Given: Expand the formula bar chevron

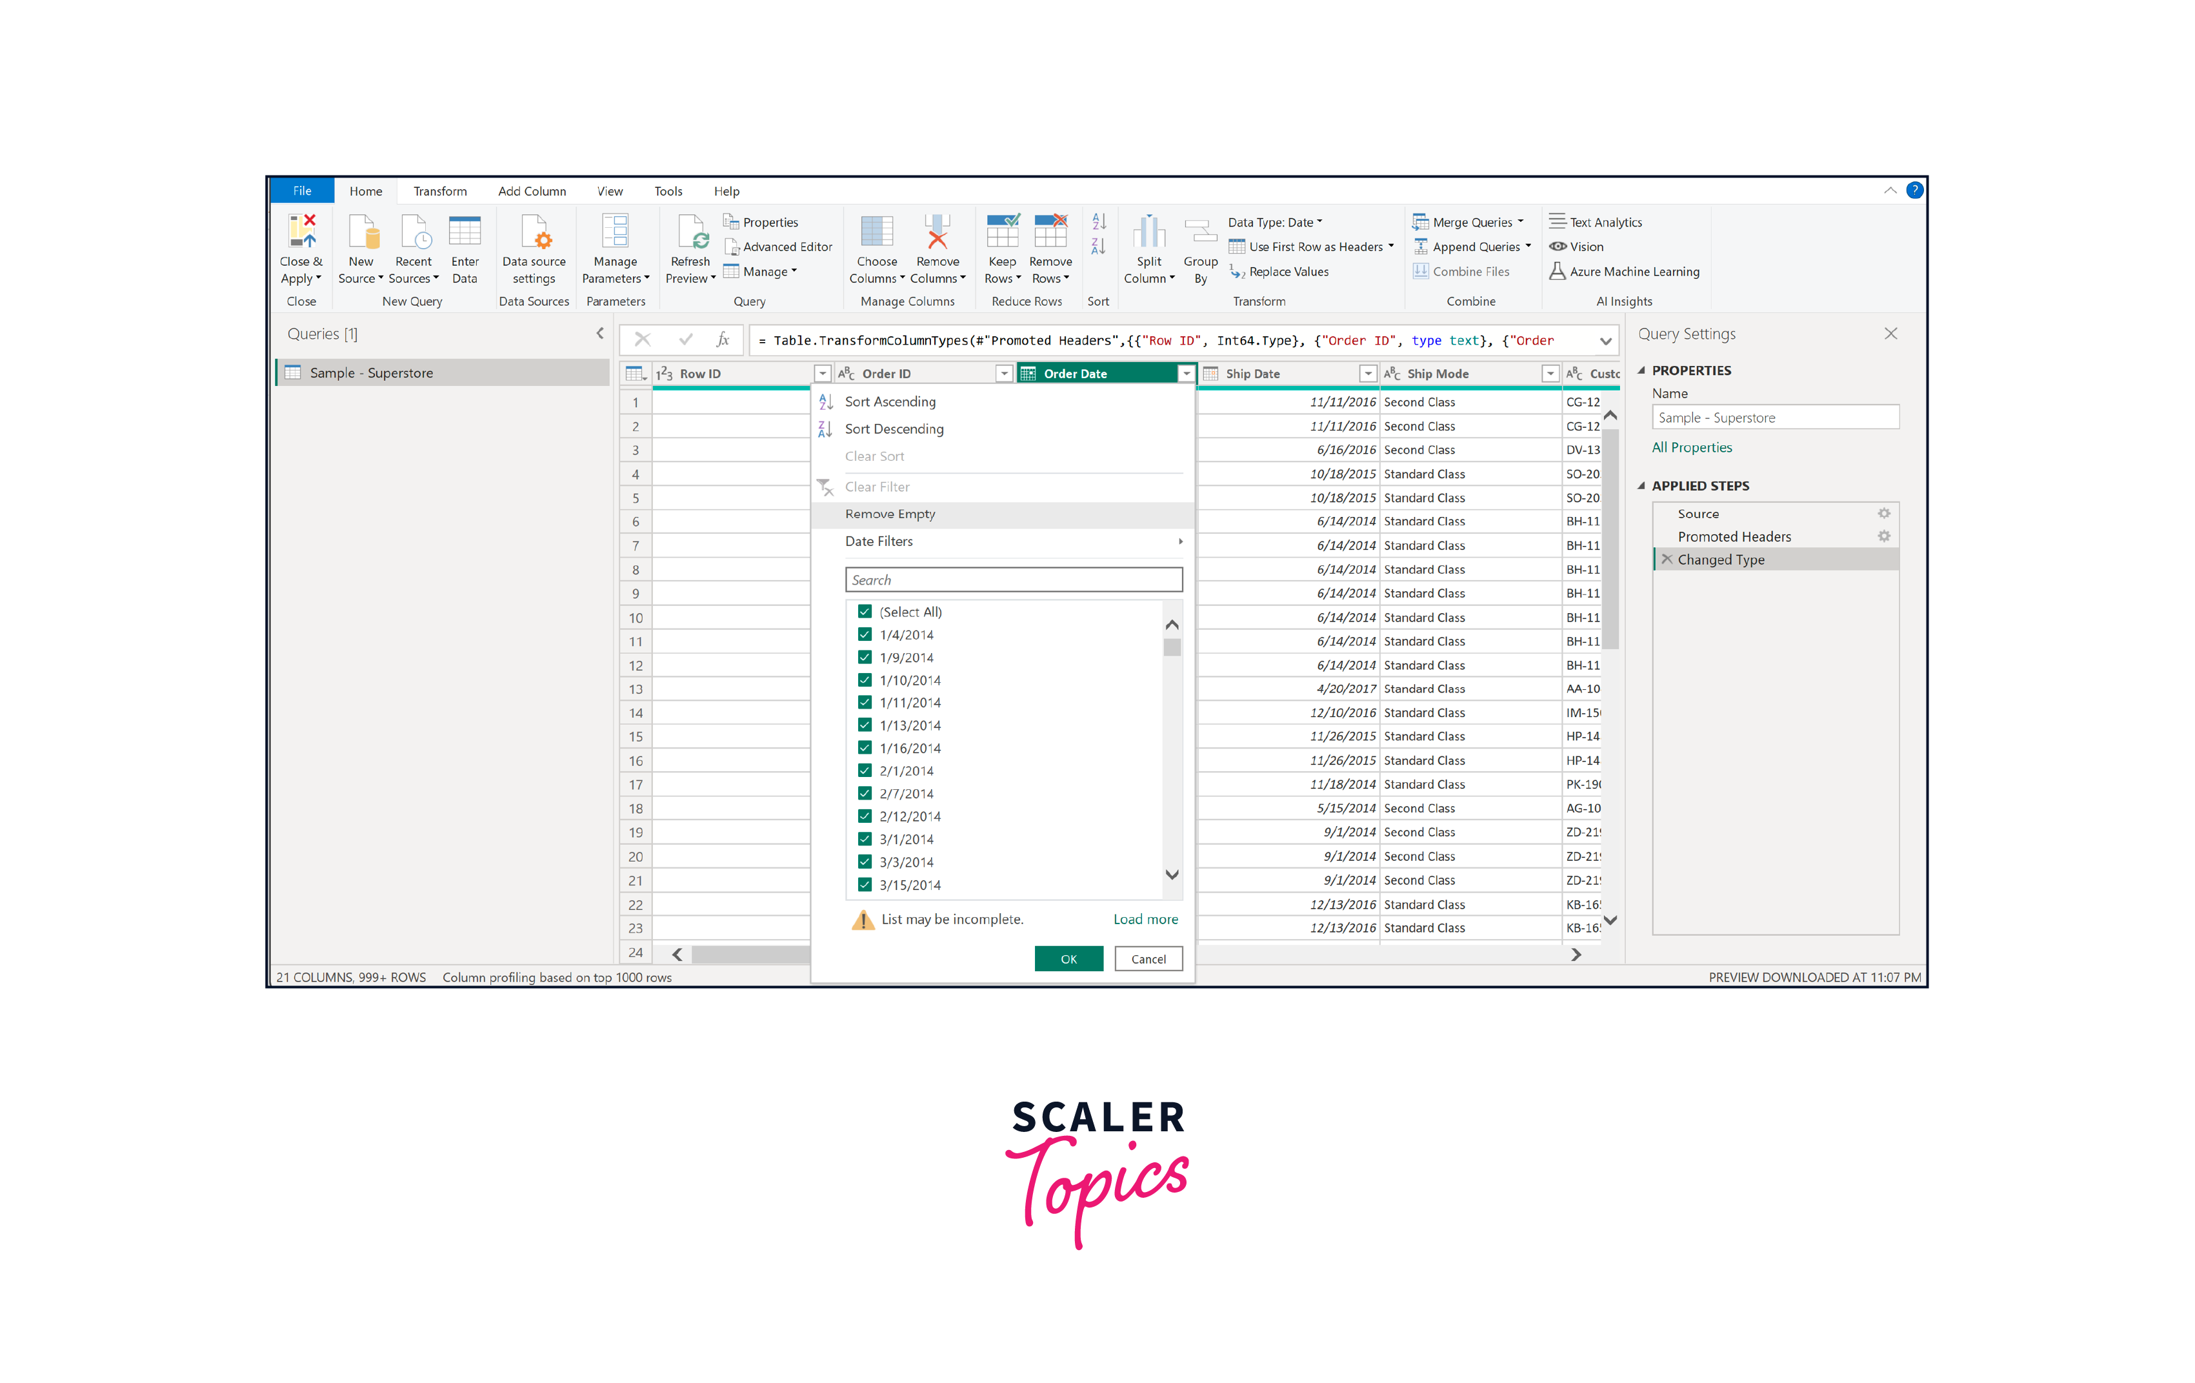Looking at the screenshot, I should (x=1605, y=341).
